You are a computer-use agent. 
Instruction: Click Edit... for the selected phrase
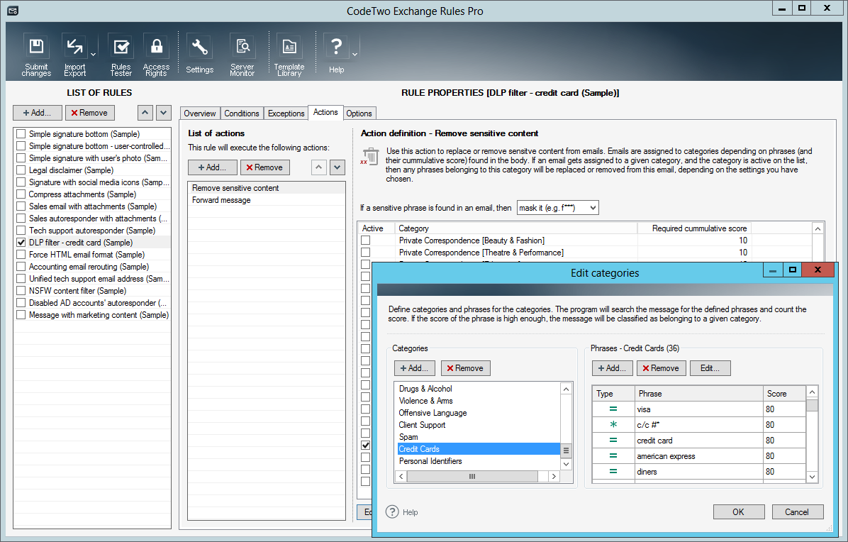coord(710,367)
